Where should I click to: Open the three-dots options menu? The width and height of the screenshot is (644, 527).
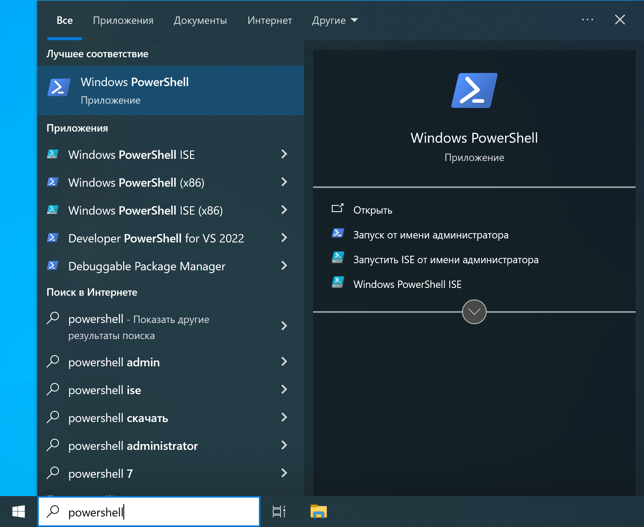(587, 20)
